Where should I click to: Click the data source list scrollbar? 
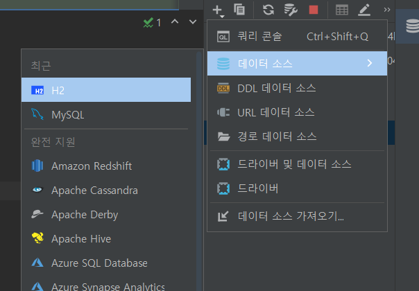[x=199, y=171]
